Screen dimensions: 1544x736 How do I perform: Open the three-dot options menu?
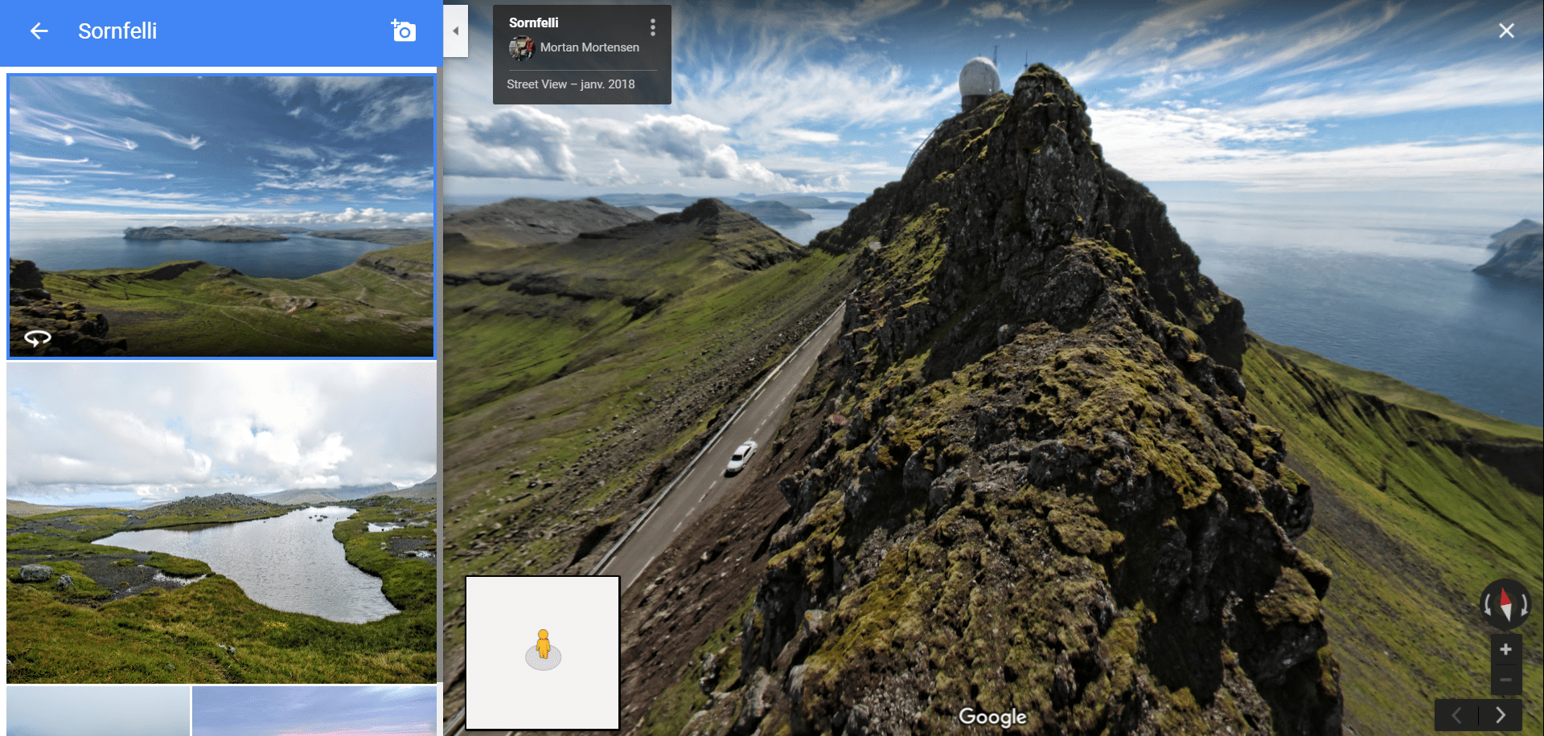point(653,28)
